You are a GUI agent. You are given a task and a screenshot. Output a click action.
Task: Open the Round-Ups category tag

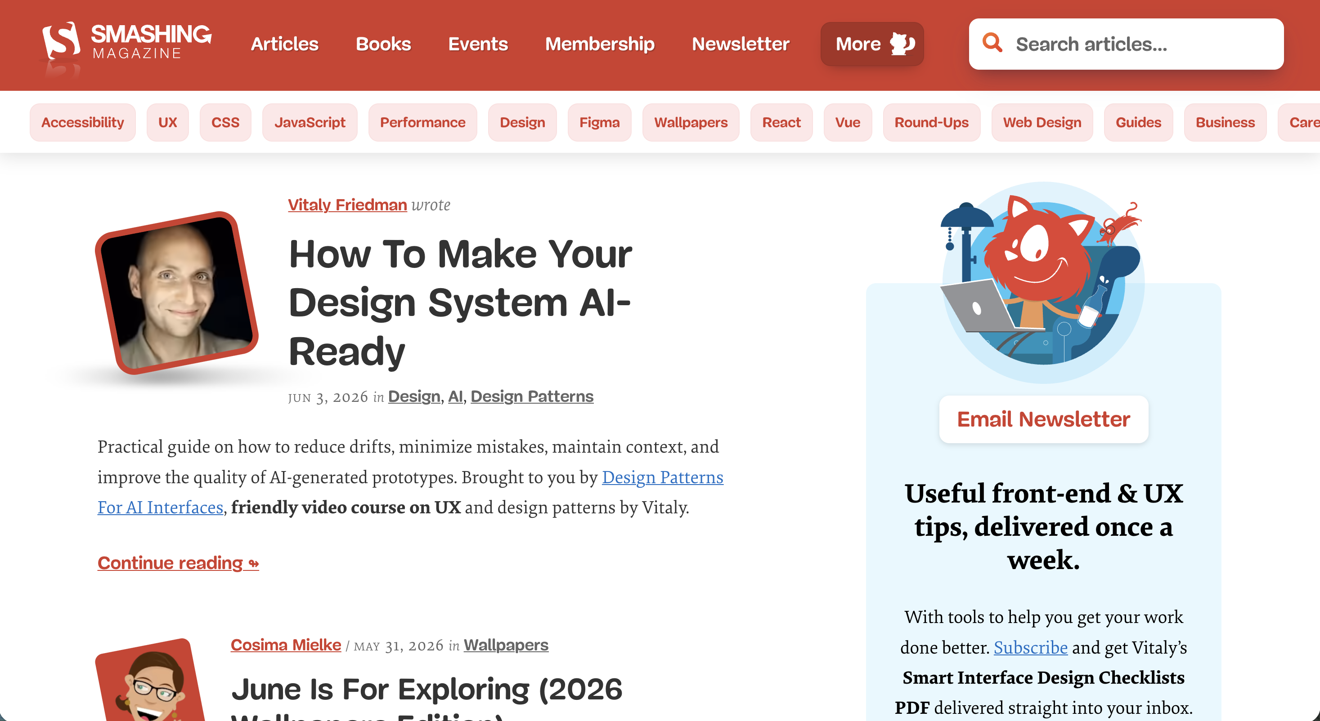(x=932, y=122)
